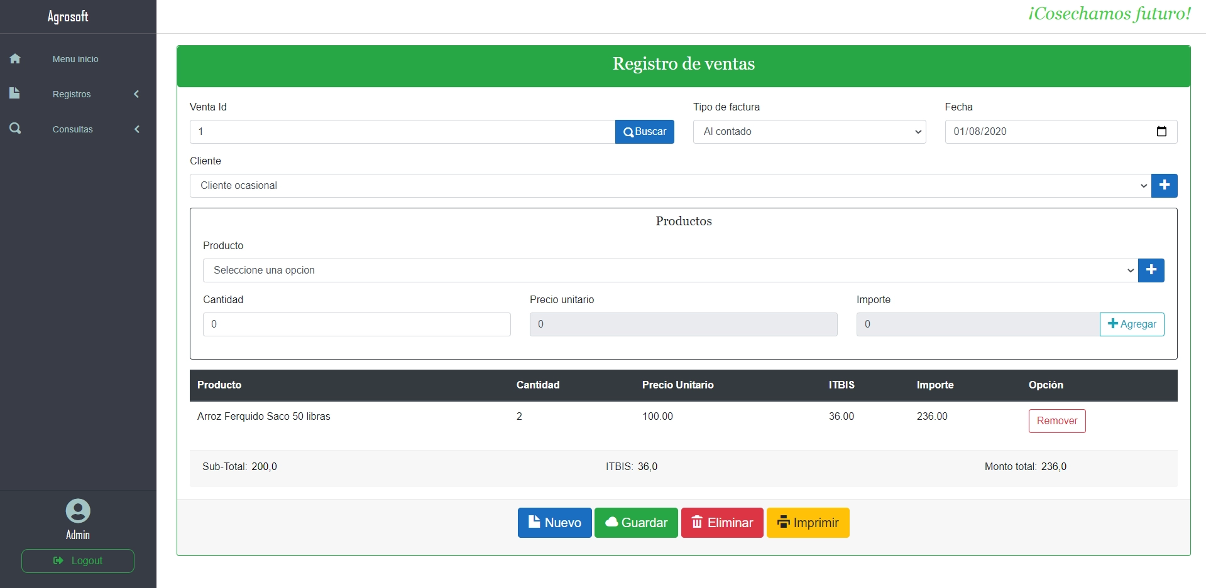The height and width of the screenshot is (588, 1206).
Task: Open the Consultas sidebar menu
Action: pyautogui.click(x=72, y=129)
